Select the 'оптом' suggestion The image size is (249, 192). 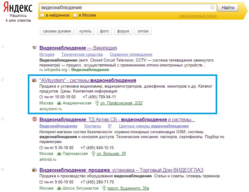pyautogui.click(x=143, y=31)
